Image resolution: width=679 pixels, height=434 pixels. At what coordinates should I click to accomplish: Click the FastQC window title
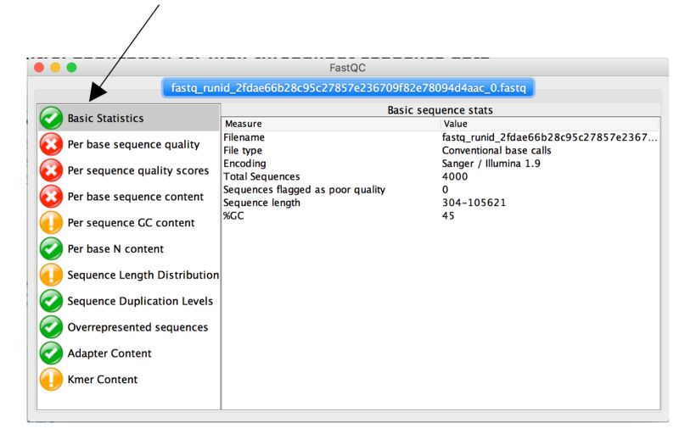click(x=347, y=68)
